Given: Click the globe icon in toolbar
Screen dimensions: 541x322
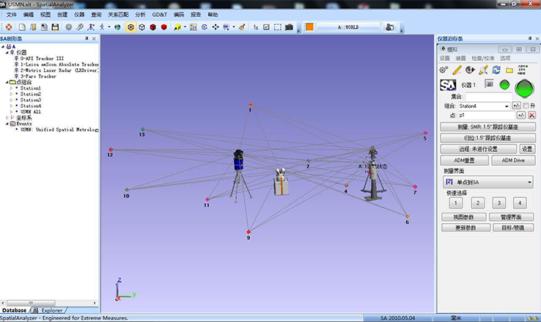Looking at the screenshot, I should [x=117, y=27].
